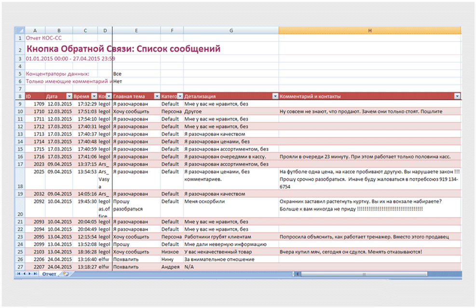Open the Время column filter dropdown
The image size is (476, 308).
pyautogui.click(x=95, y=96)
